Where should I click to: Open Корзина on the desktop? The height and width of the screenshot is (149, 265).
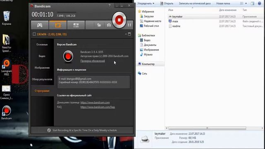(x=7, y=18)
